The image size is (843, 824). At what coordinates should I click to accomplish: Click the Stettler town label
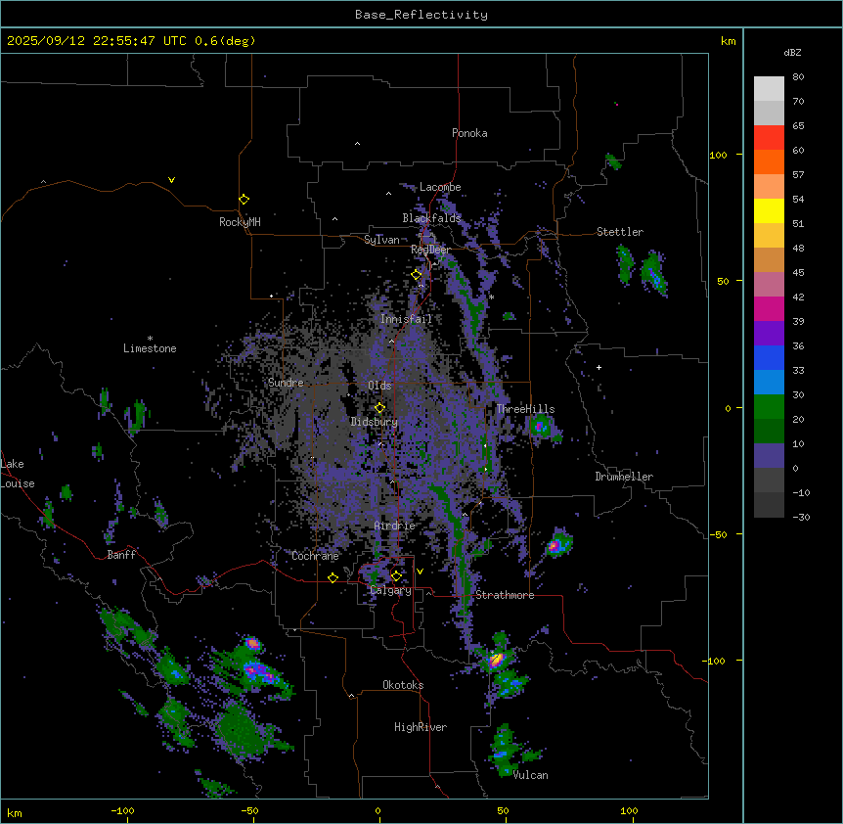tap(620, 232)
